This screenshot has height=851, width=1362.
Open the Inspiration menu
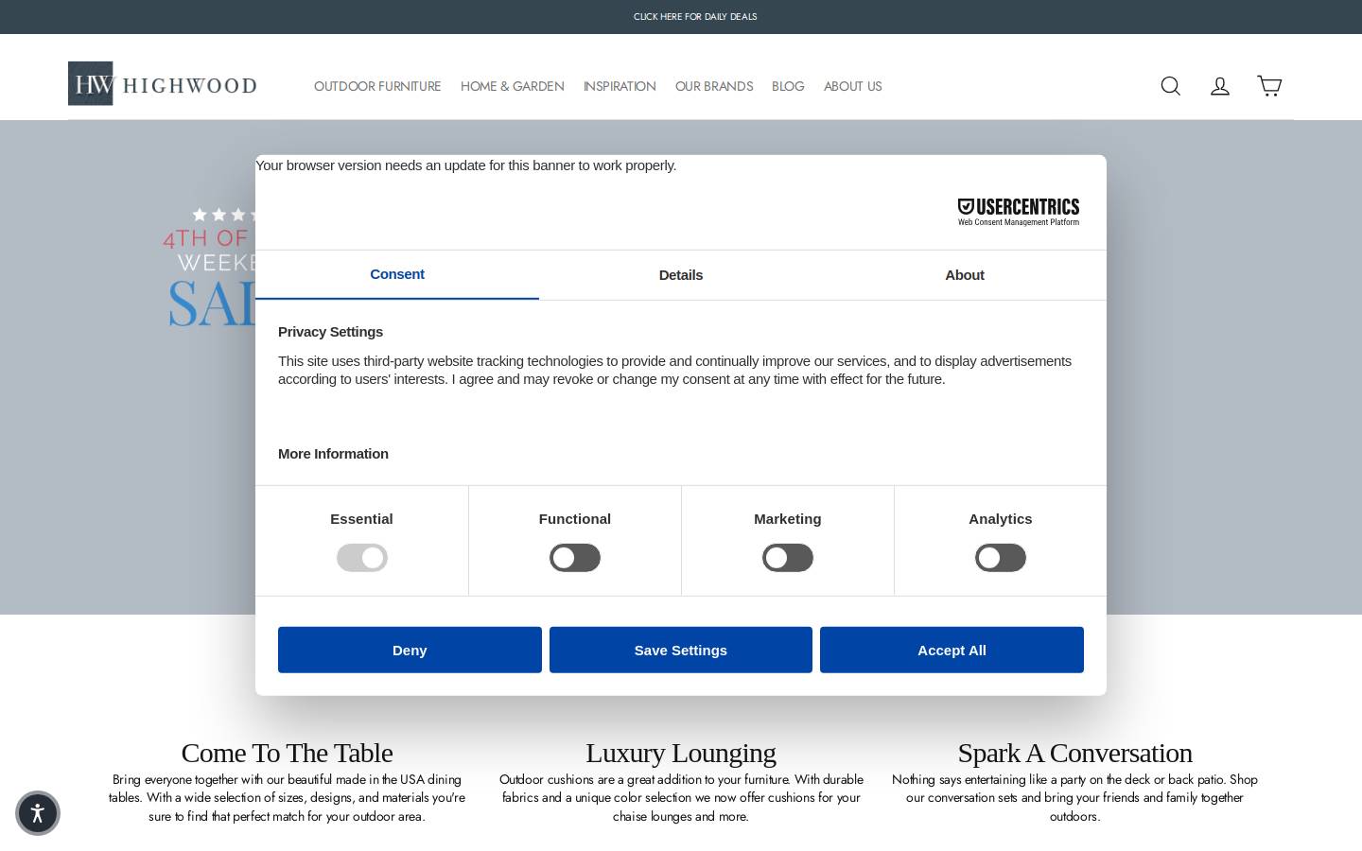(x=620, y=86)
